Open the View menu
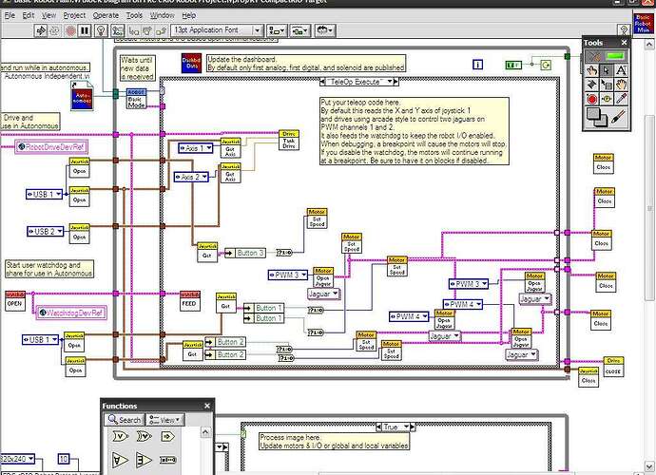The width and height of the screenshot is (656, 475). [x=48, y=15]
